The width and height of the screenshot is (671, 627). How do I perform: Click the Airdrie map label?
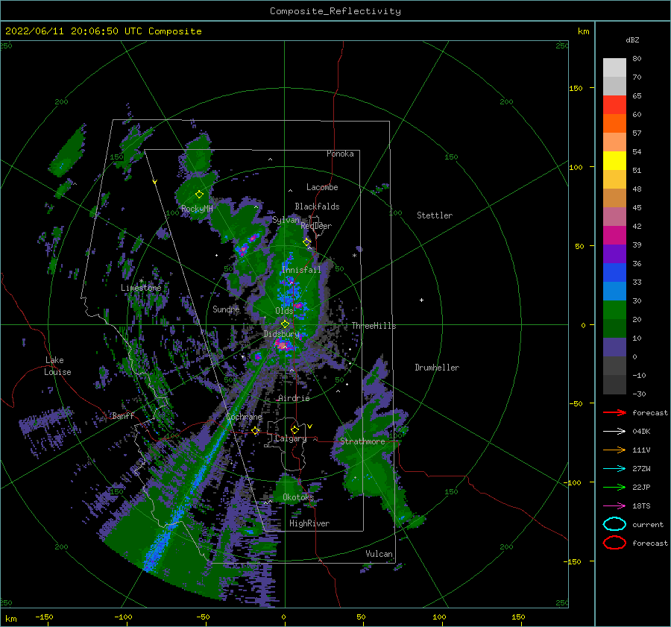tap(294, 398)
